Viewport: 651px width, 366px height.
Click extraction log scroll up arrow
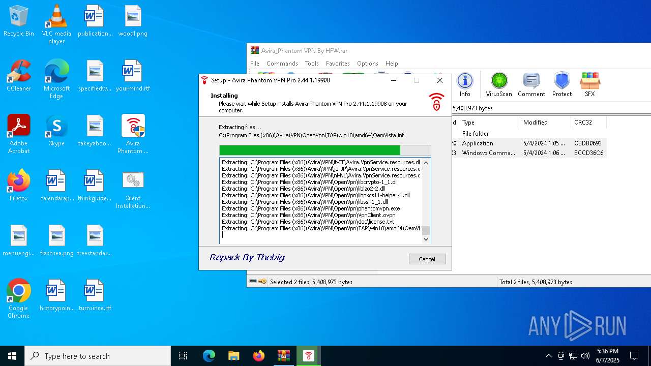pyautogui.click(x=426, y=163)
